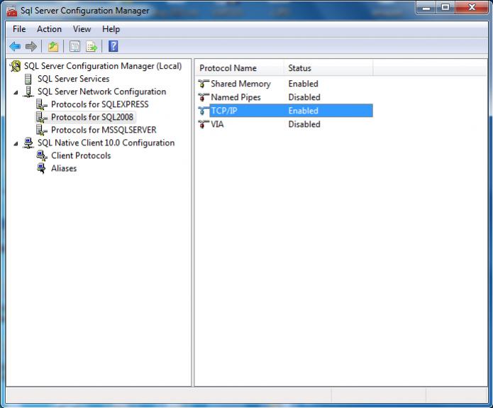This screenshot has height=408, width=493.
Task: Click the Protocols for SQLEXPRESS icon
Action: point(42,104)
